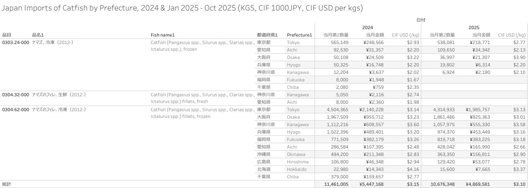Click the 総計 grand total row label

[7, 184]
